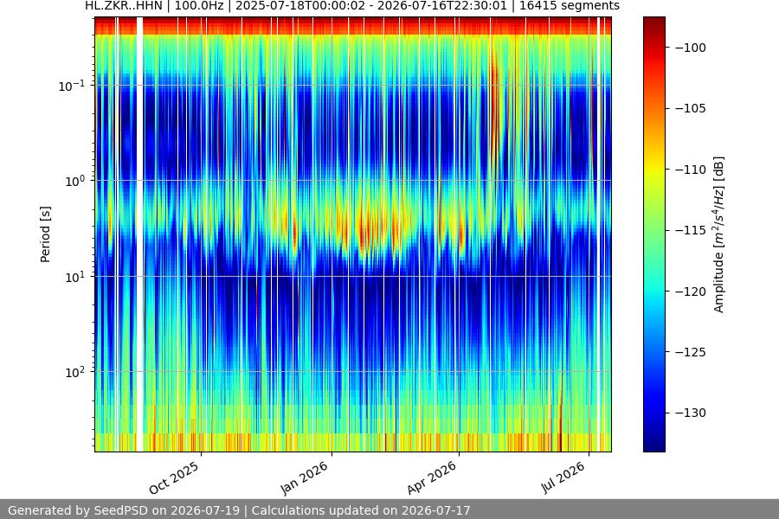
Task: Click the colorbar '−115' tick label
Action: click(x=691, y=230)
